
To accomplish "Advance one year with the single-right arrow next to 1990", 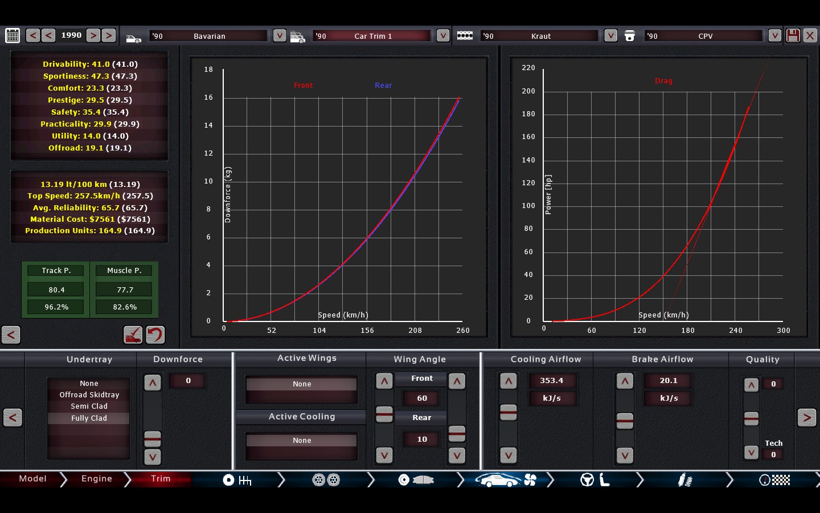I will pos(93,35).
